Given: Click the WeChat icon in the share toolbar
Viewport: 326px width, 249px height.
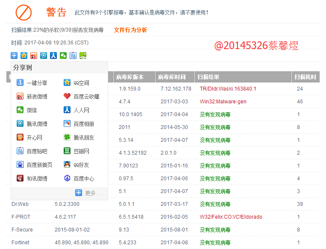Looking at the screenshot, I should pyautogui.click(x=63, y=55).
